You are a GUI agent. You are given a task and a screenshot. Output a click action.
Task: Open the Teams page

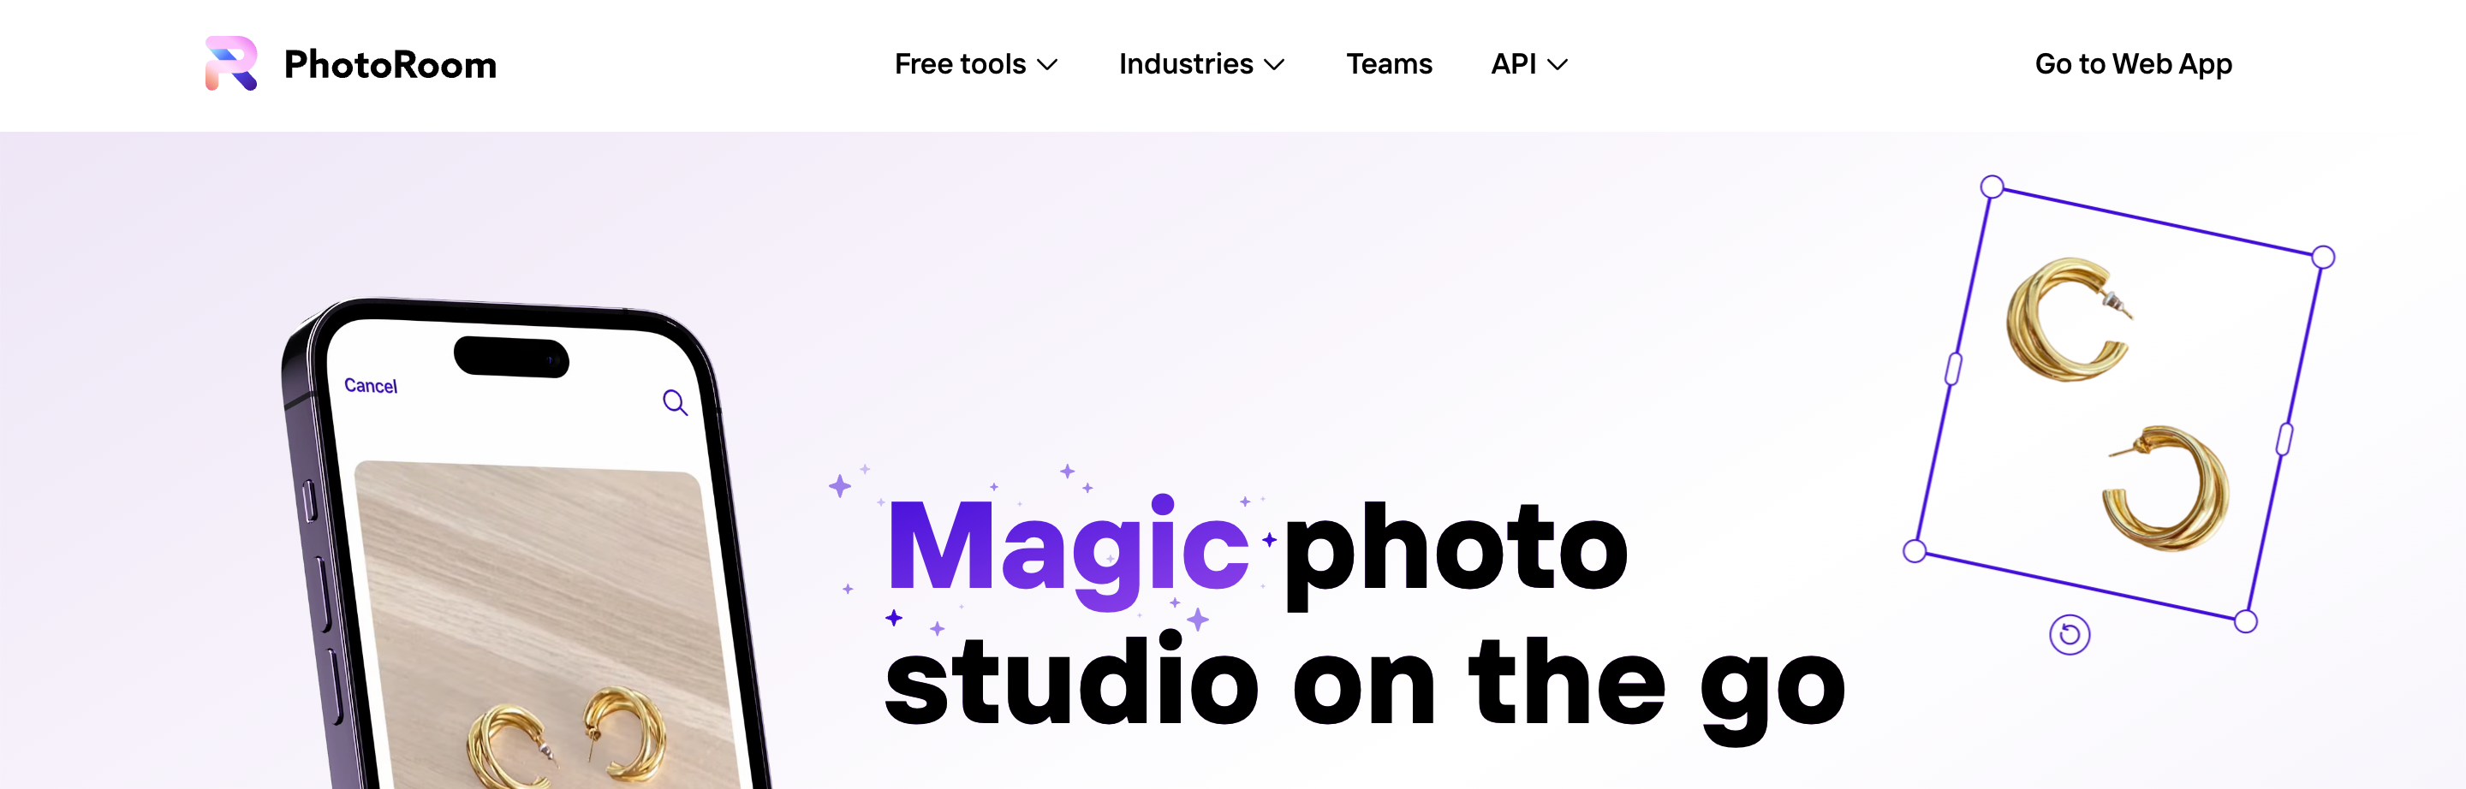coord(1388,64)
